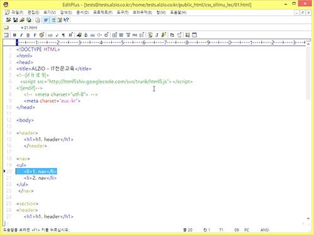Click the </head> closing tag line
This screenshot has width=314, height=235.
click(x=26, y=107)
